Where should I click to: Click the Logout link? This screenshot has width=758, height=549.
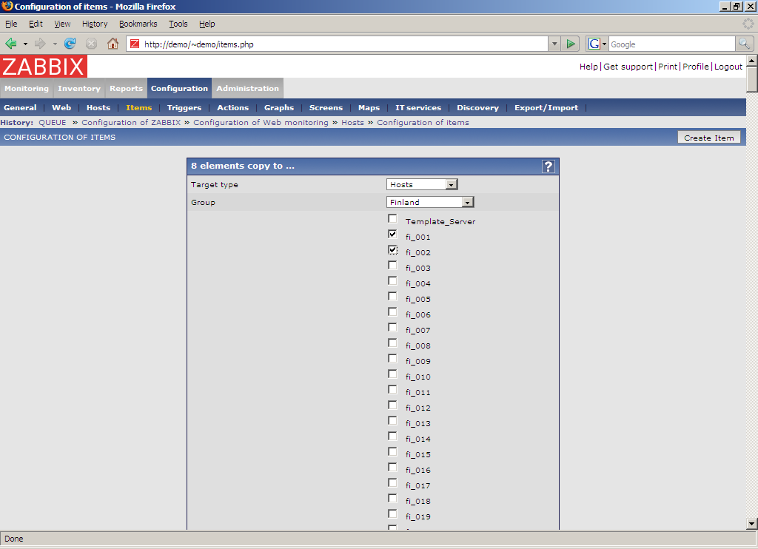coord(728,67)
